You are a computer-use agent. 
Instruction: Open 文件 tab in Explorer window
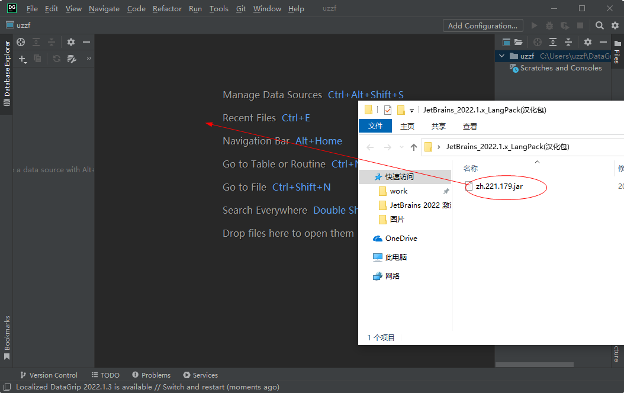tap(375, 126)
